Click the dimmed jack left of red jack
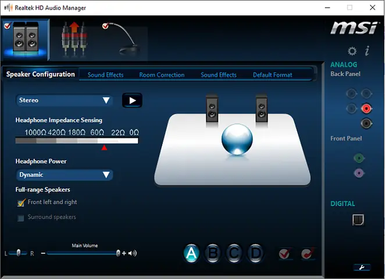 tap(351, 109)
